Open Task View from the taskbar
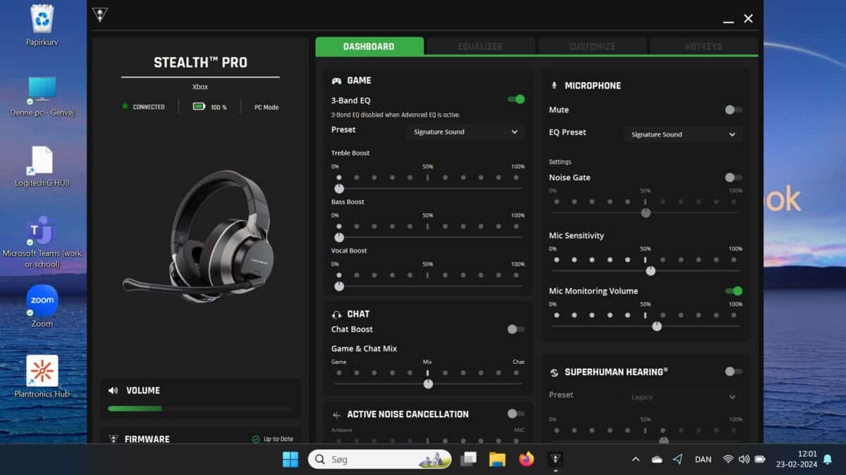846x475 pixels. coord(468,460)
